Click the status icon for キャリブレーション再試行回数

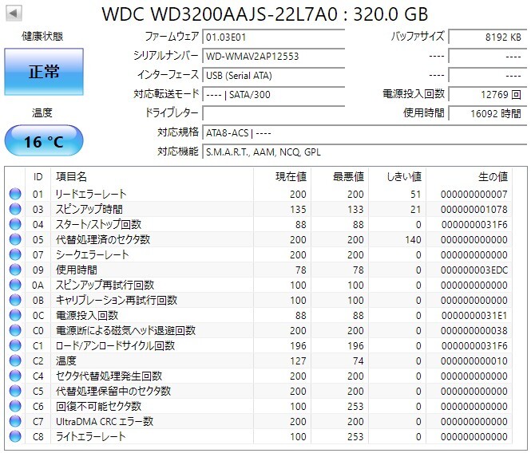(x=15, y=300)
